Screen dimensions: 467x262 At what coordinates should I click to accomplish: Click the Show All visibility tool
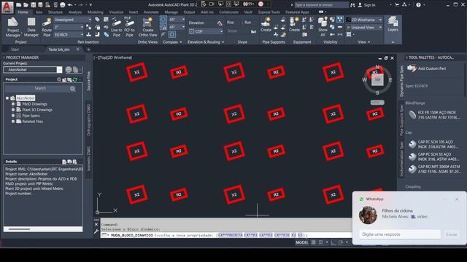pyautogui.click(x=323, y=27)
